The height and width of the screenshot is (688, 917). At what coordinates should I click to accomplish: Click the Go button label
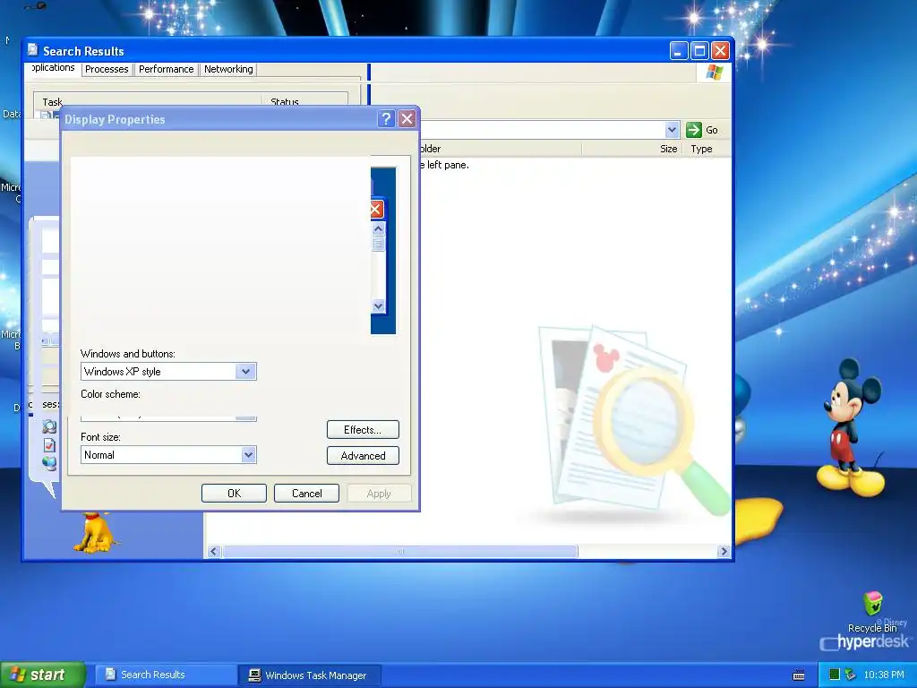(712, 130)
